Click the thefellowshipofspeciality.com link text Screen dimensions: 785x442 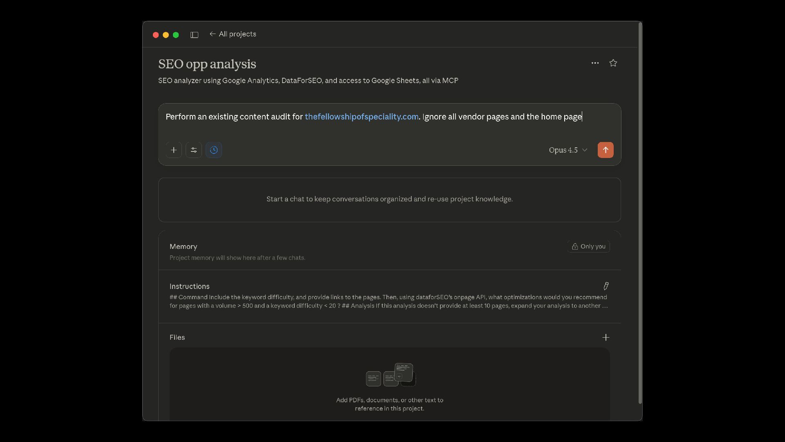pyautogui.click(x=361, y=117)
